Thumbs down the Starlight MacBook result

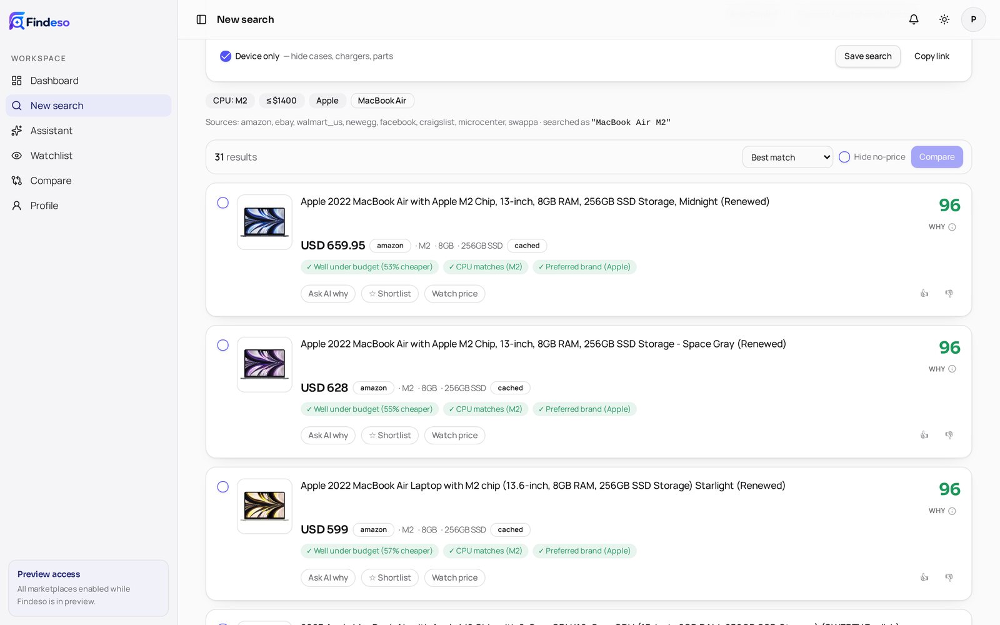tap(949, 577)
